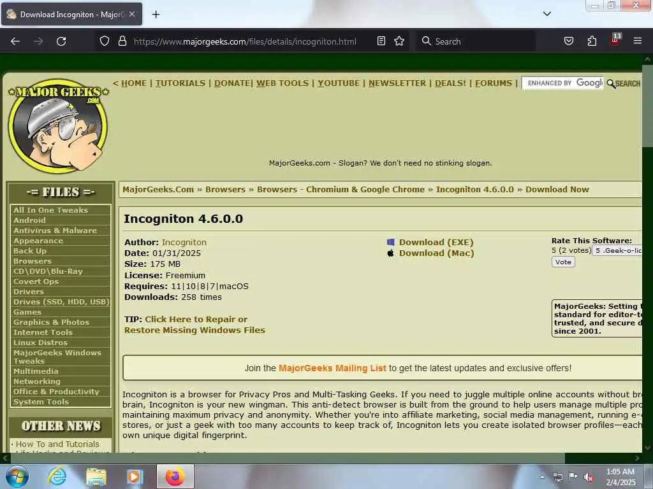
Task: Click the Incogniton 4.6.0.0 breadcrumb link
Action: pos(474,190)
